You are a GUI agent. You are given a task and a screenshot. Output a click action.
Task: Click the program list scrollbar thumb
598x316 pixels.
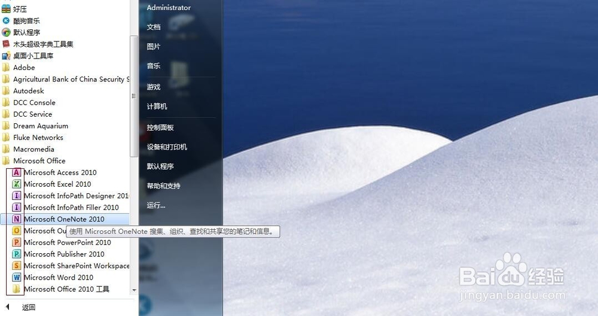(134, 96)
